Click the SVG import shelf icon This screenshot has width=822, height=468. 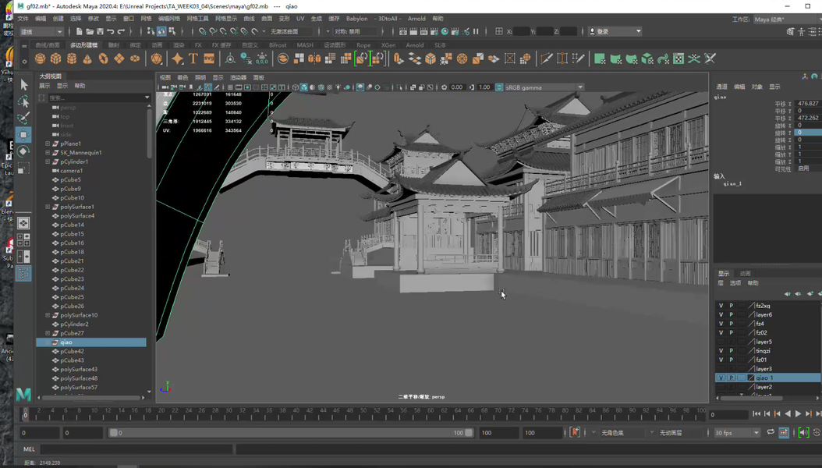pos(209,58)
